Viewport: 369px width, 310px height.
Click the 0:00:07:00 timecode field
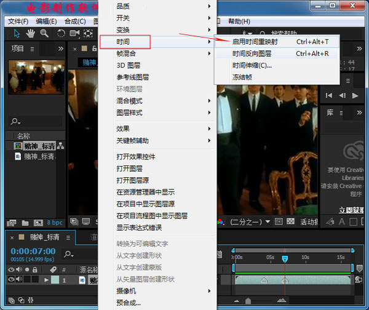(x=33, y=251)
